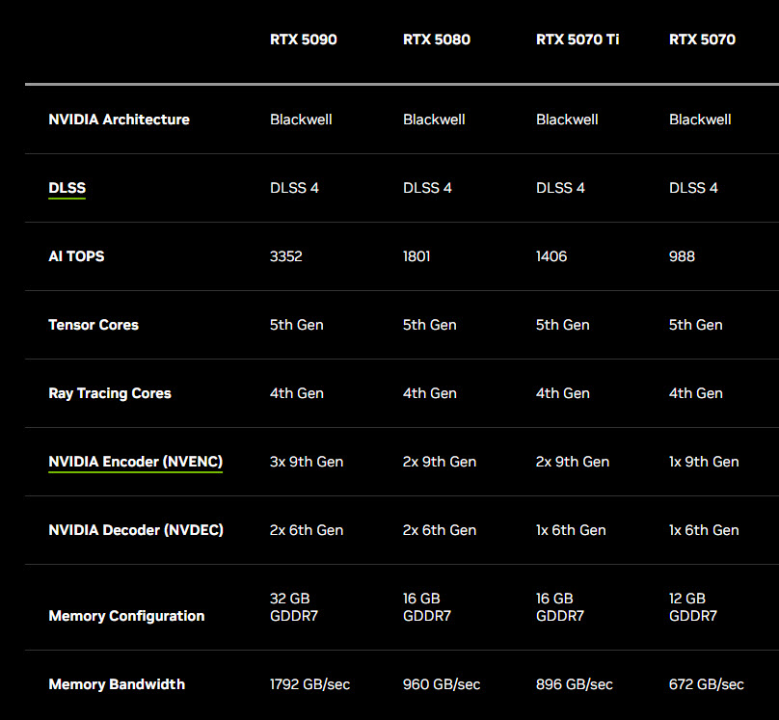Click the Memory Configuration row label
Viewport: 779px width, 720px height.
coord(125,616)
